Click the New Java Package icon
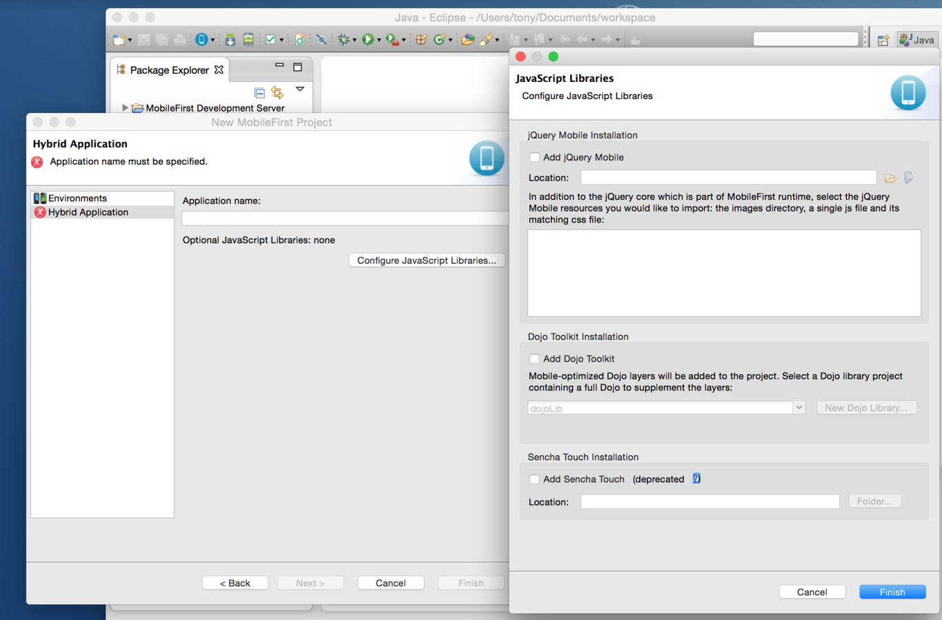This screenshot has width=942, height=620. tap(421, 40)
